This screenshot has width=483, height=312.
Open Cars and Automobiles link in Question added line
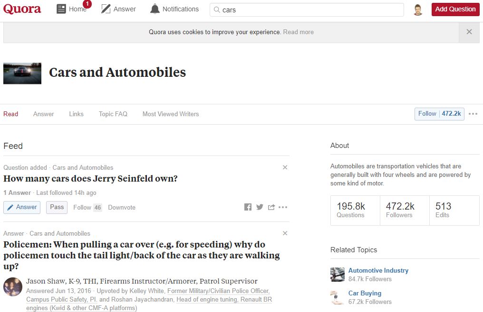83,167
